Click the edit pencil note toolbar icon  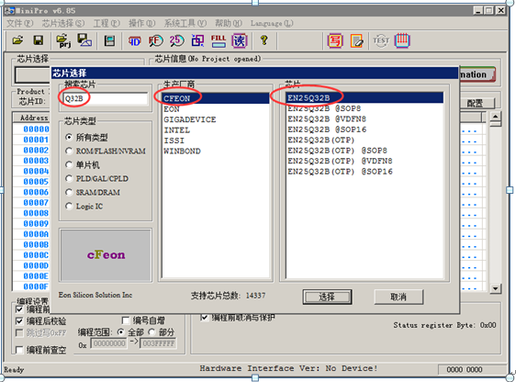(357, 40)
